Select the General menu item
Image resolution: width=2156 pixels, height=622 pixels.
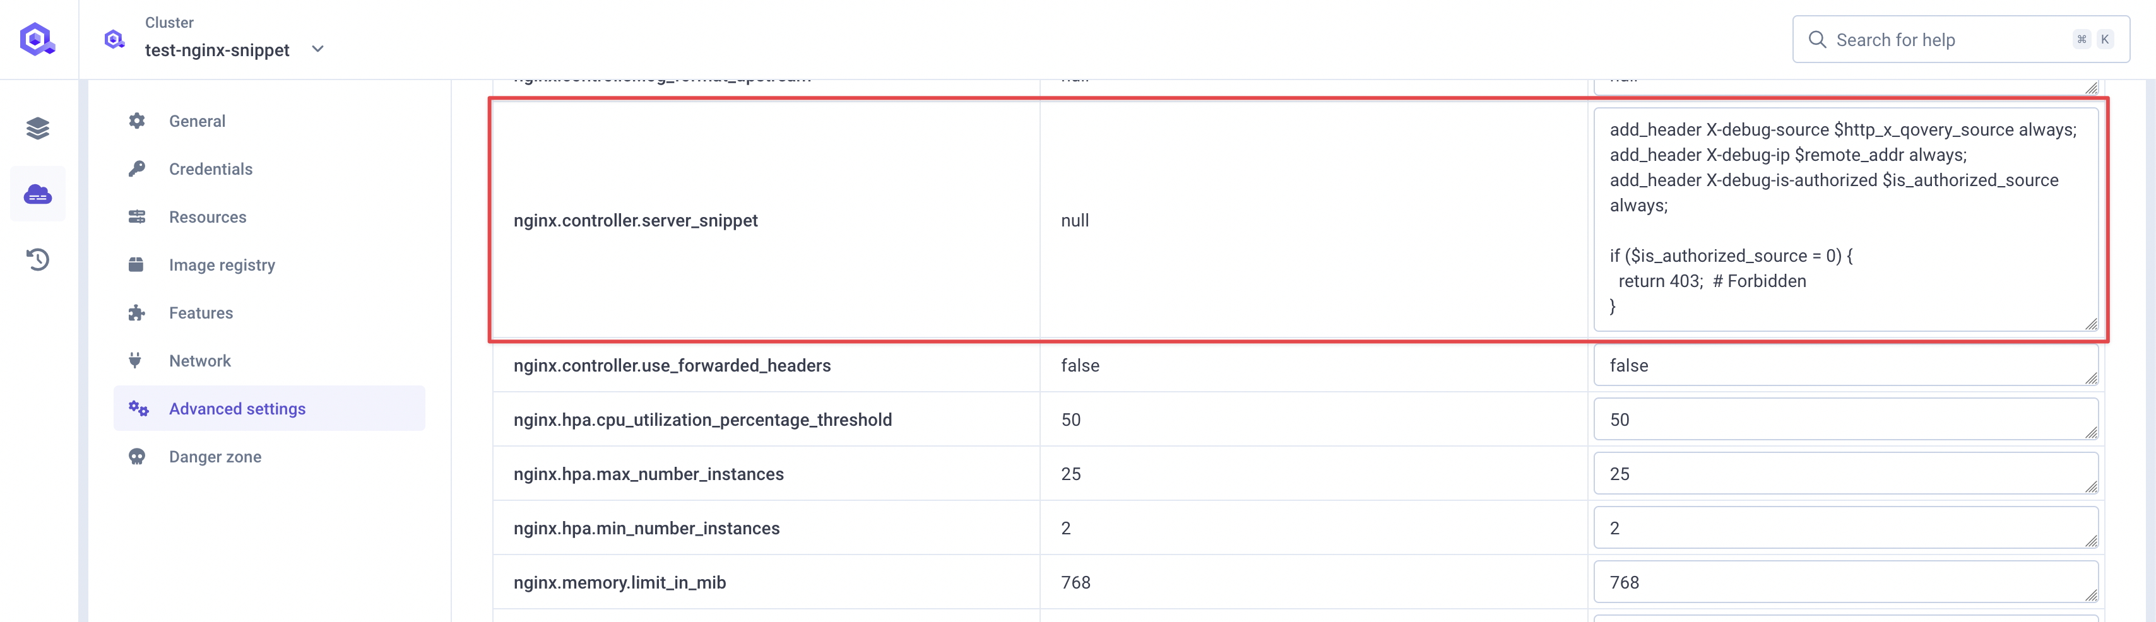(x=198, y=120)
